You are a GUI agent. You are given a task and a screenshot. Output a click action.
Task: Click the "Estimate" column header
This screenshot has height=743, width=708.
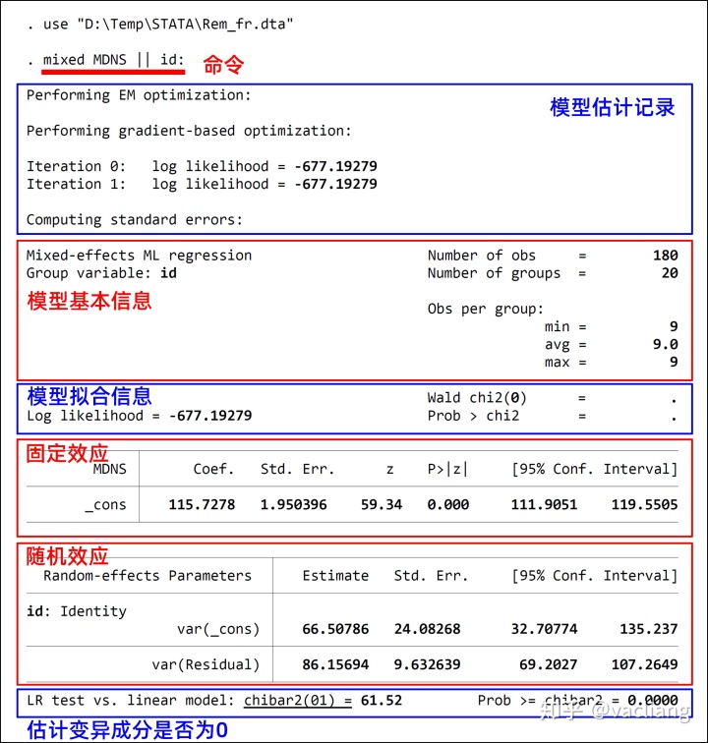click(x=335, y=576)
